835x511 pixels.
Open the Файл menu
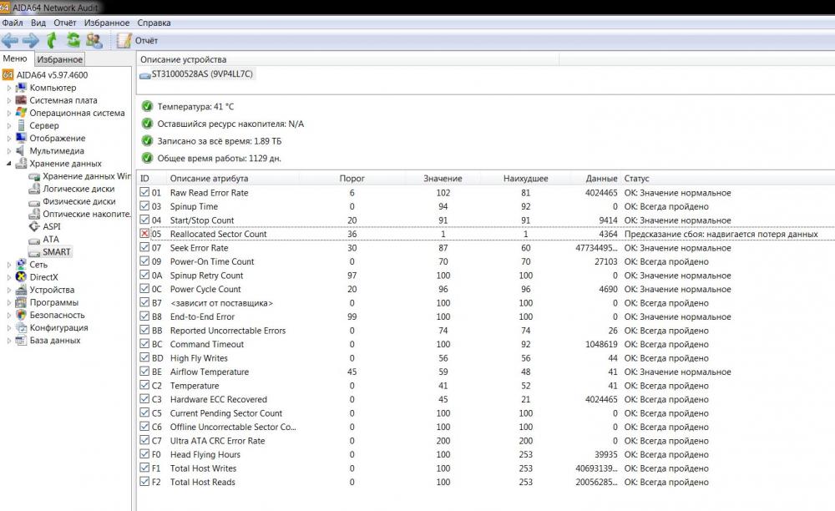coord(13,23)
